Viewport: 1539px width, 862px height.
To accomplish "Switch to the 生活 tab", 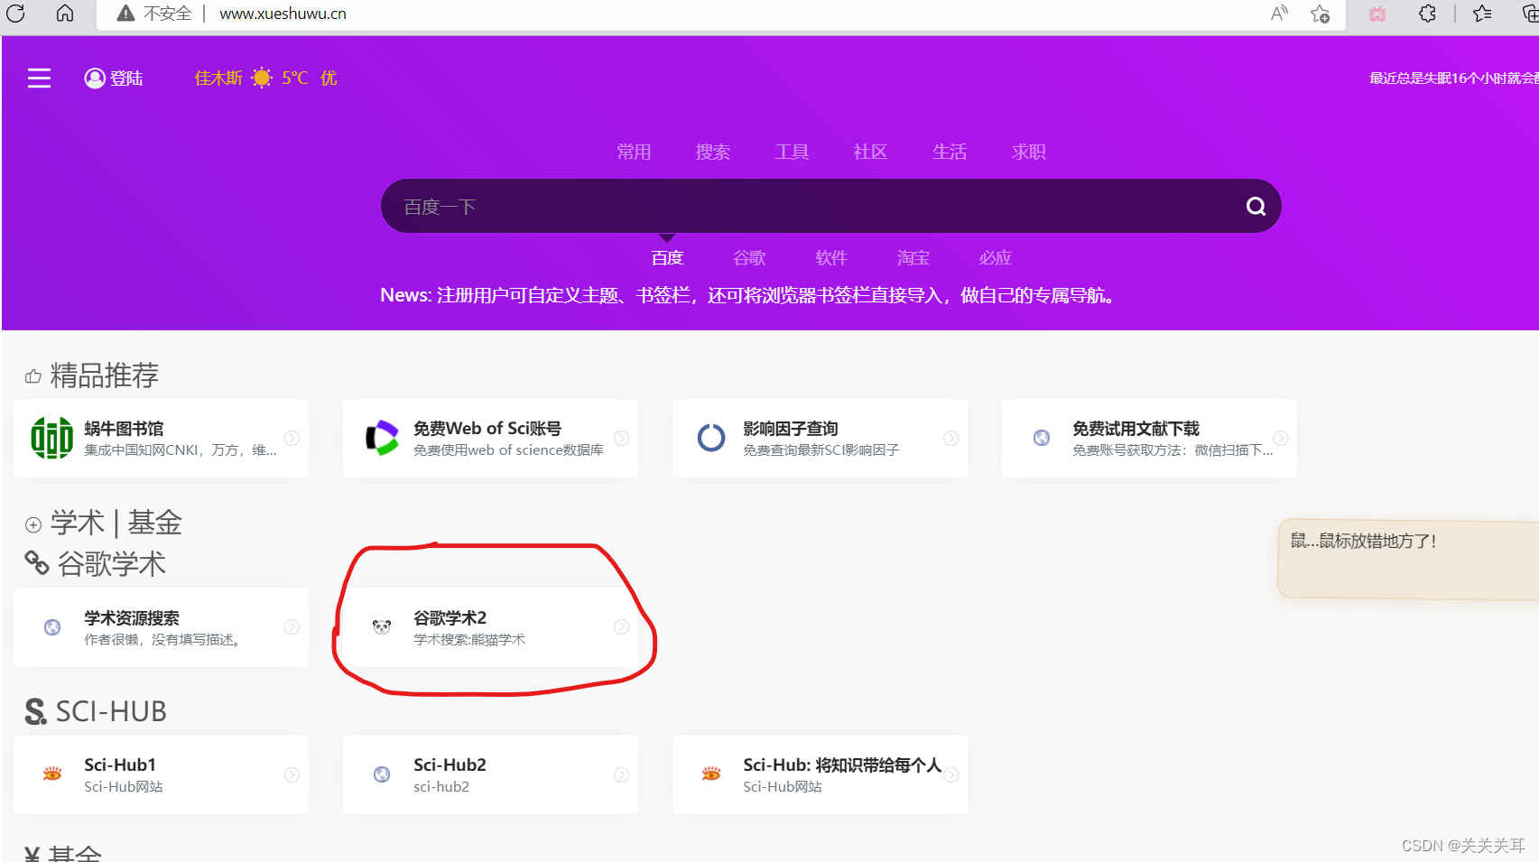I will pos(950,153).
